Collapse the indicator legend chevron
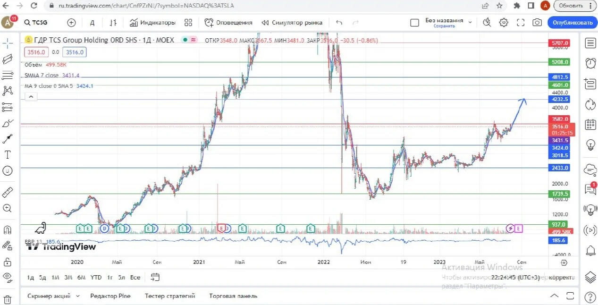 [31, 97]
